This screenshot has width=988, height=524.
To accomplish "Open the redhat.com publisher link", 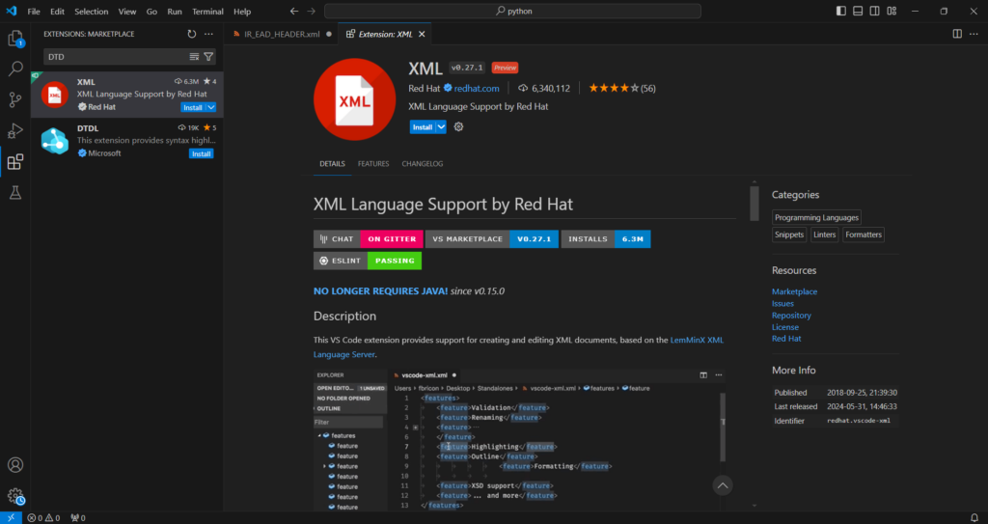I will click(477, 88).
